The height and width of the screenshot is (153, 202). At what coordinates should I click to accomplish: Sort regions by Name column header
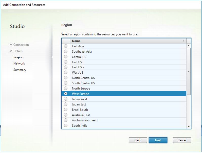(x=76, y=41)
